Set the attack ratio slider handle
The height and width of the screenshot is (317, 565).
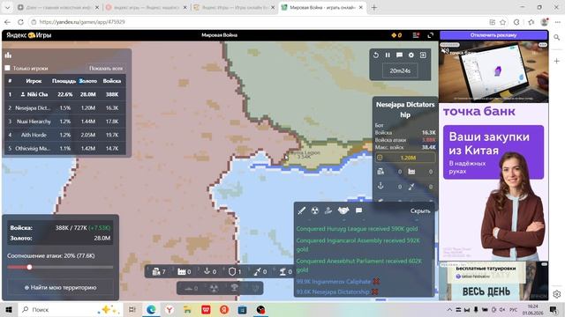(29, 267)
